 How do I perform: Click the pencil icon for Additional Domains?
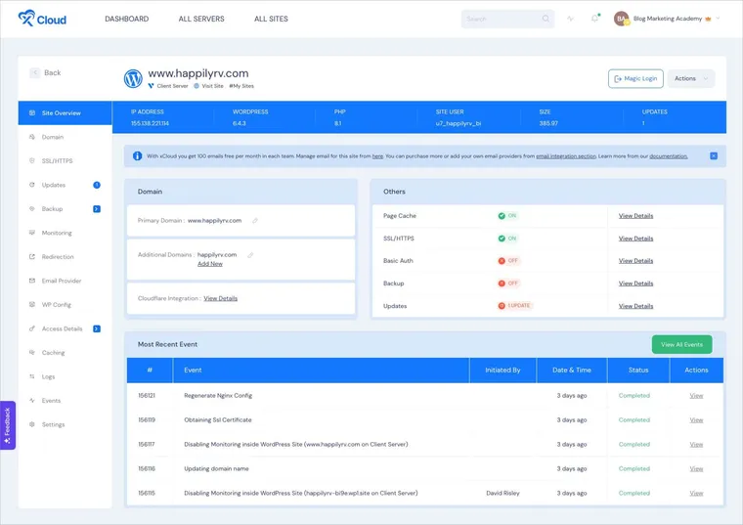coord(250,255)
